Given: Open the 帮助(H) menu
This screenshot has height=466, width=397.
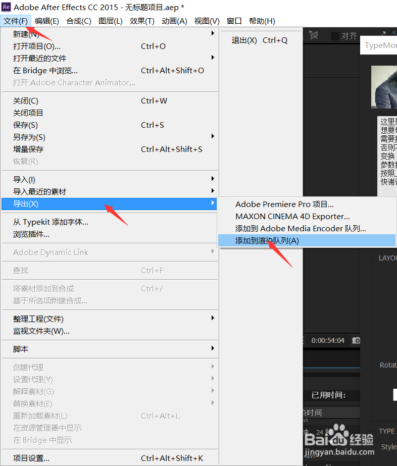Looking at the screenshot, I should click(x=262, y=21).
